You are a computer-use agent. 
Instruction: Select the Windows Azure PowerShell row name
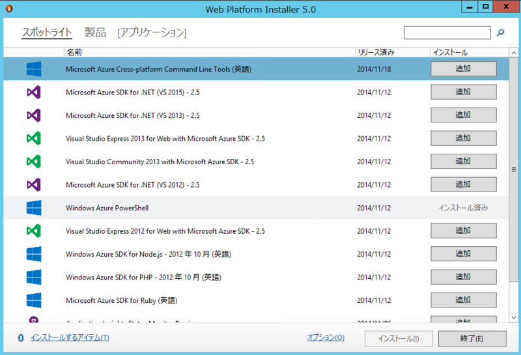tap(107, 208)
